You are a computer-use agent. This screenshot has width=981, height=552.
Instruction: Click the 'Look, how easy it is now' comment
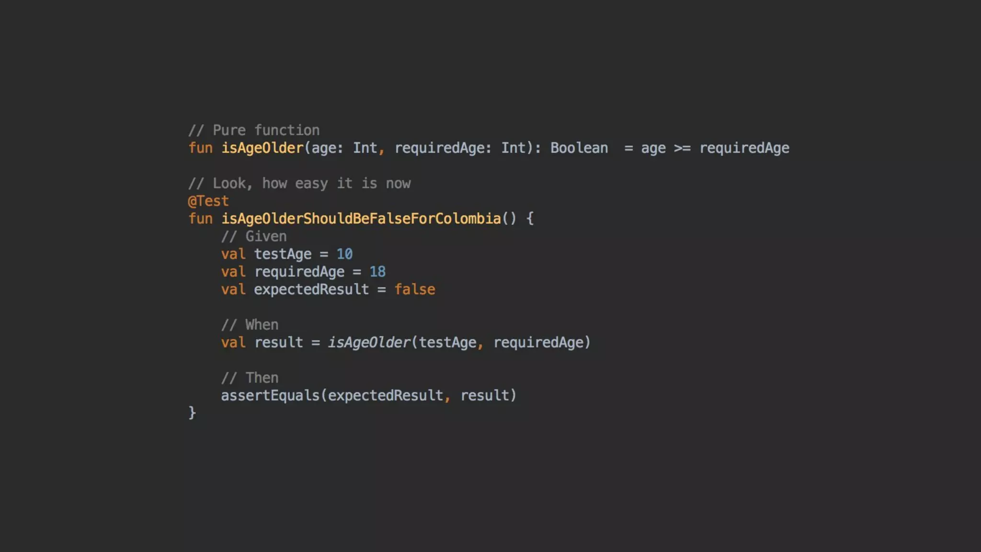point(299,184)
